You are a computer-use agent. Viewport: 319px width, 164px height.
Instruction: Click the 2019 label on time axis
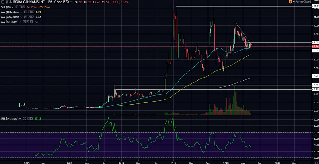click(x=226, y=163)
